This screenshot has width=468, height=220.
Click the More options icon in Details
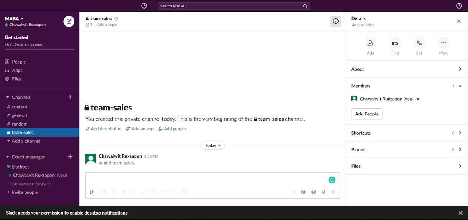click(443, 43)
